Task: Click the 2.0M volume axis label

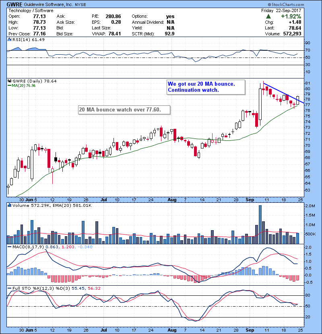Action: coord(310,206)
